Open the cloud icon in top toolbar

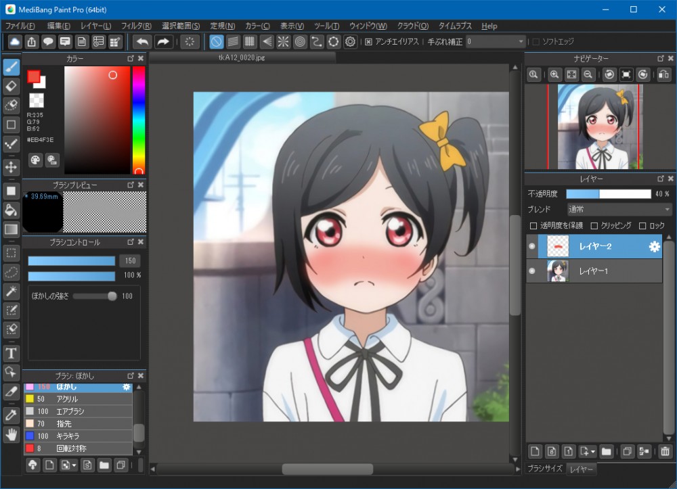coord(15,42)
